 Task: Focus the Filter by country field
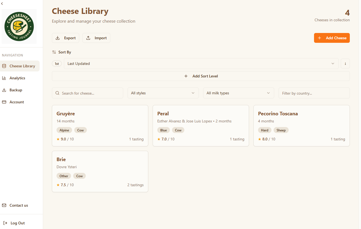[314, 93]
